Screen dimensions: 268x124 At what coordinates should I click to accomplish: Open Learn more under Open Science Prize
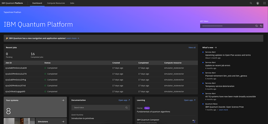[x=224, y=110]
